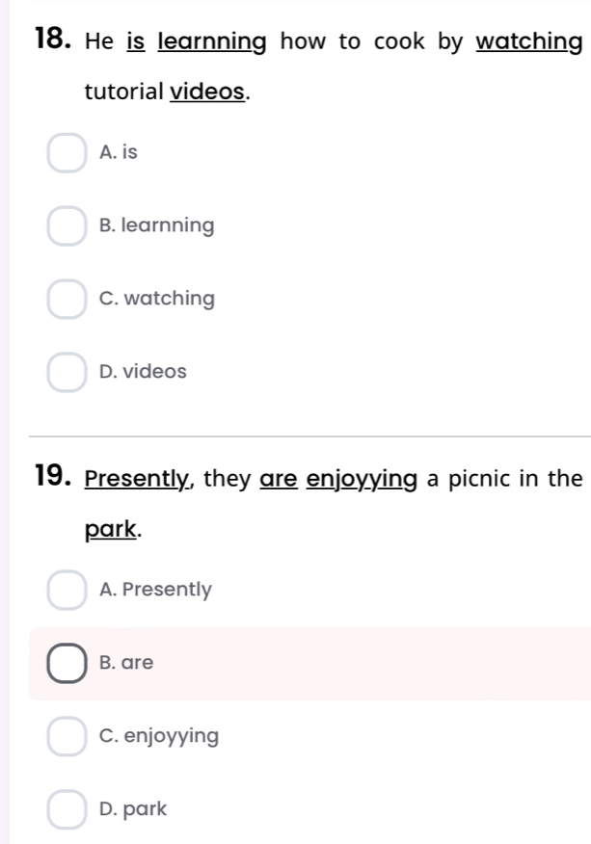Click the 'C. watching' option label
Image resolution: width=591 pixels, height=844 pixels.
pos(157,299)
